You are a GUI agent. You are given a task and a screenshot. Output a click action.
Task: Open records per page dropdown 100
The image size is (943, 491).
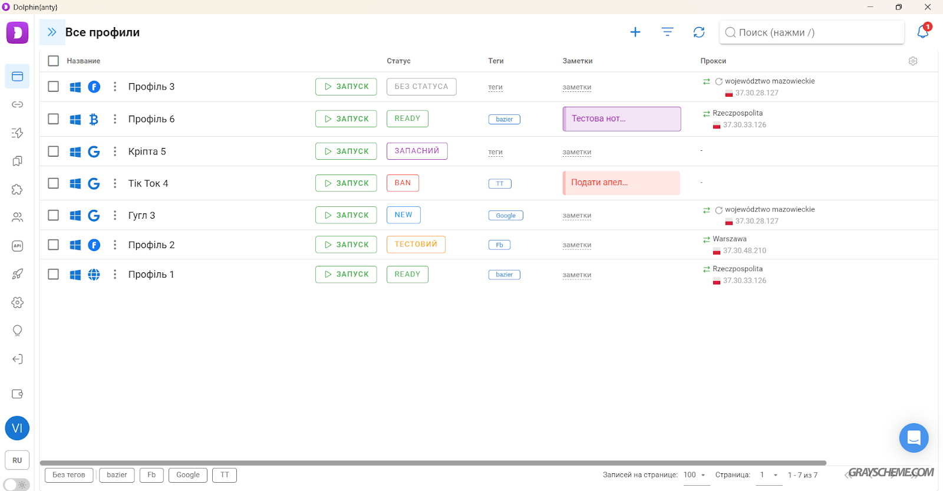696,475
